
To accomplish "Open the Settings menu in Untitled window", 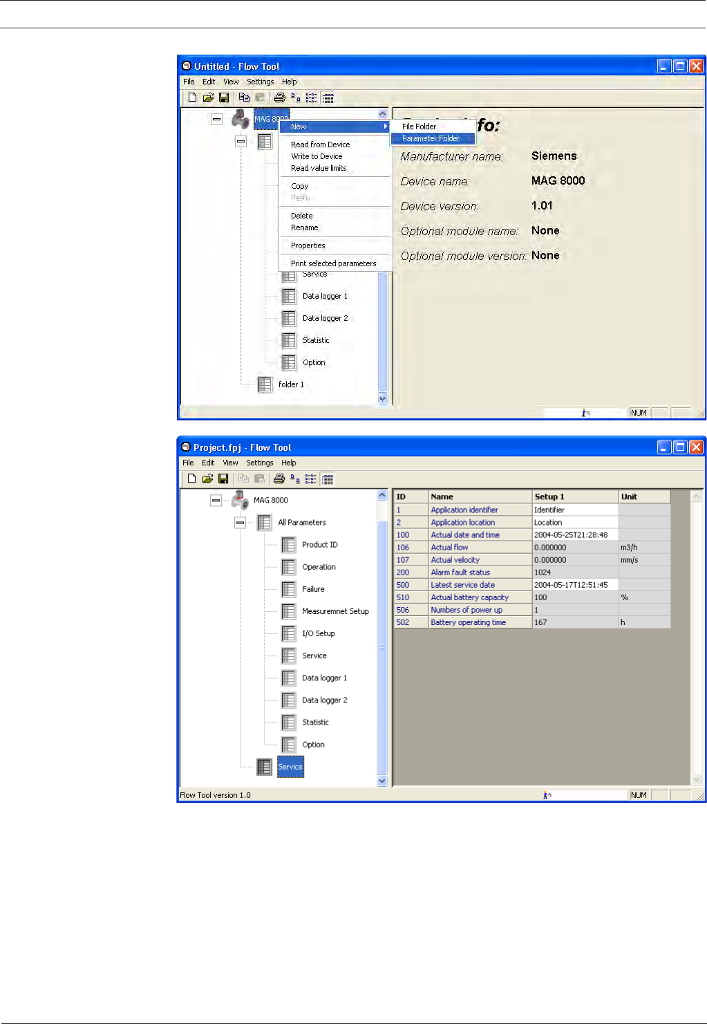I will 261,82.
